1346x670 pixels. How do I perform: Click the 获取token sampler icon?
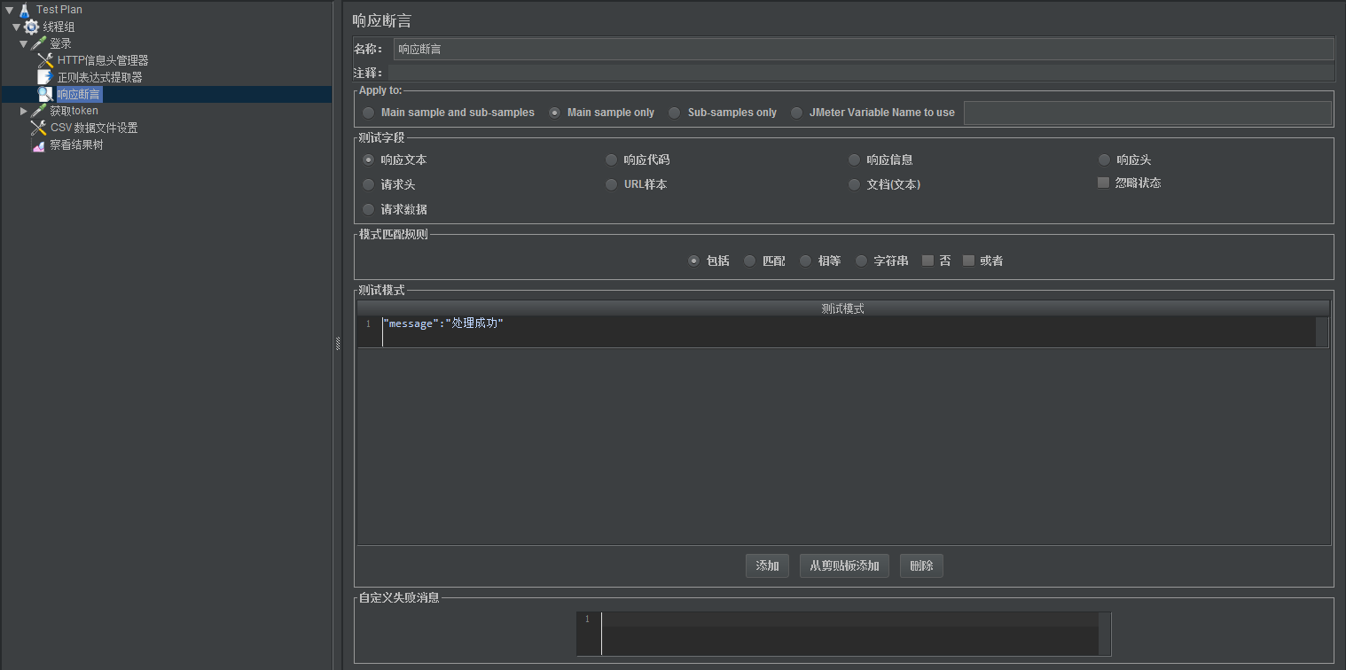click(x=38, y=111)
